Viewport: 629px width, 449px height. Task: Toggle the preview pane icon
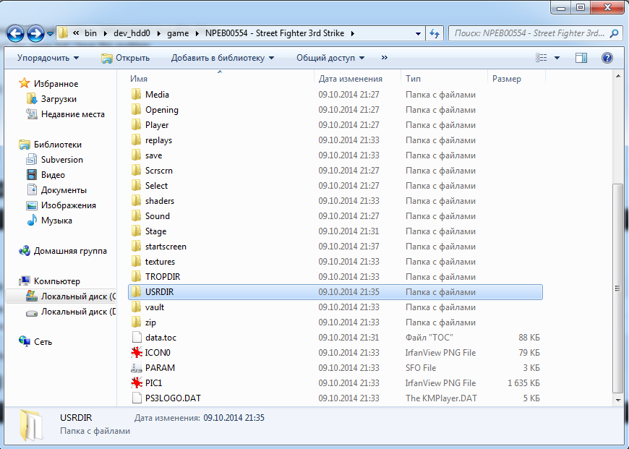(581, 58)
